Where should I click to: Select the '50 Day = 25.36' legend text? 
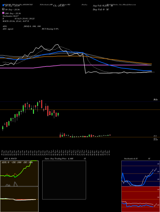(12, 10)
